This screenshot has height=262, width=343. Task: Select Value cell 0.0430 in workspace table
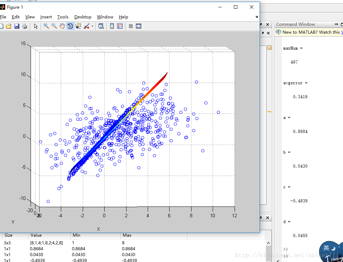(x=36, y=255)
